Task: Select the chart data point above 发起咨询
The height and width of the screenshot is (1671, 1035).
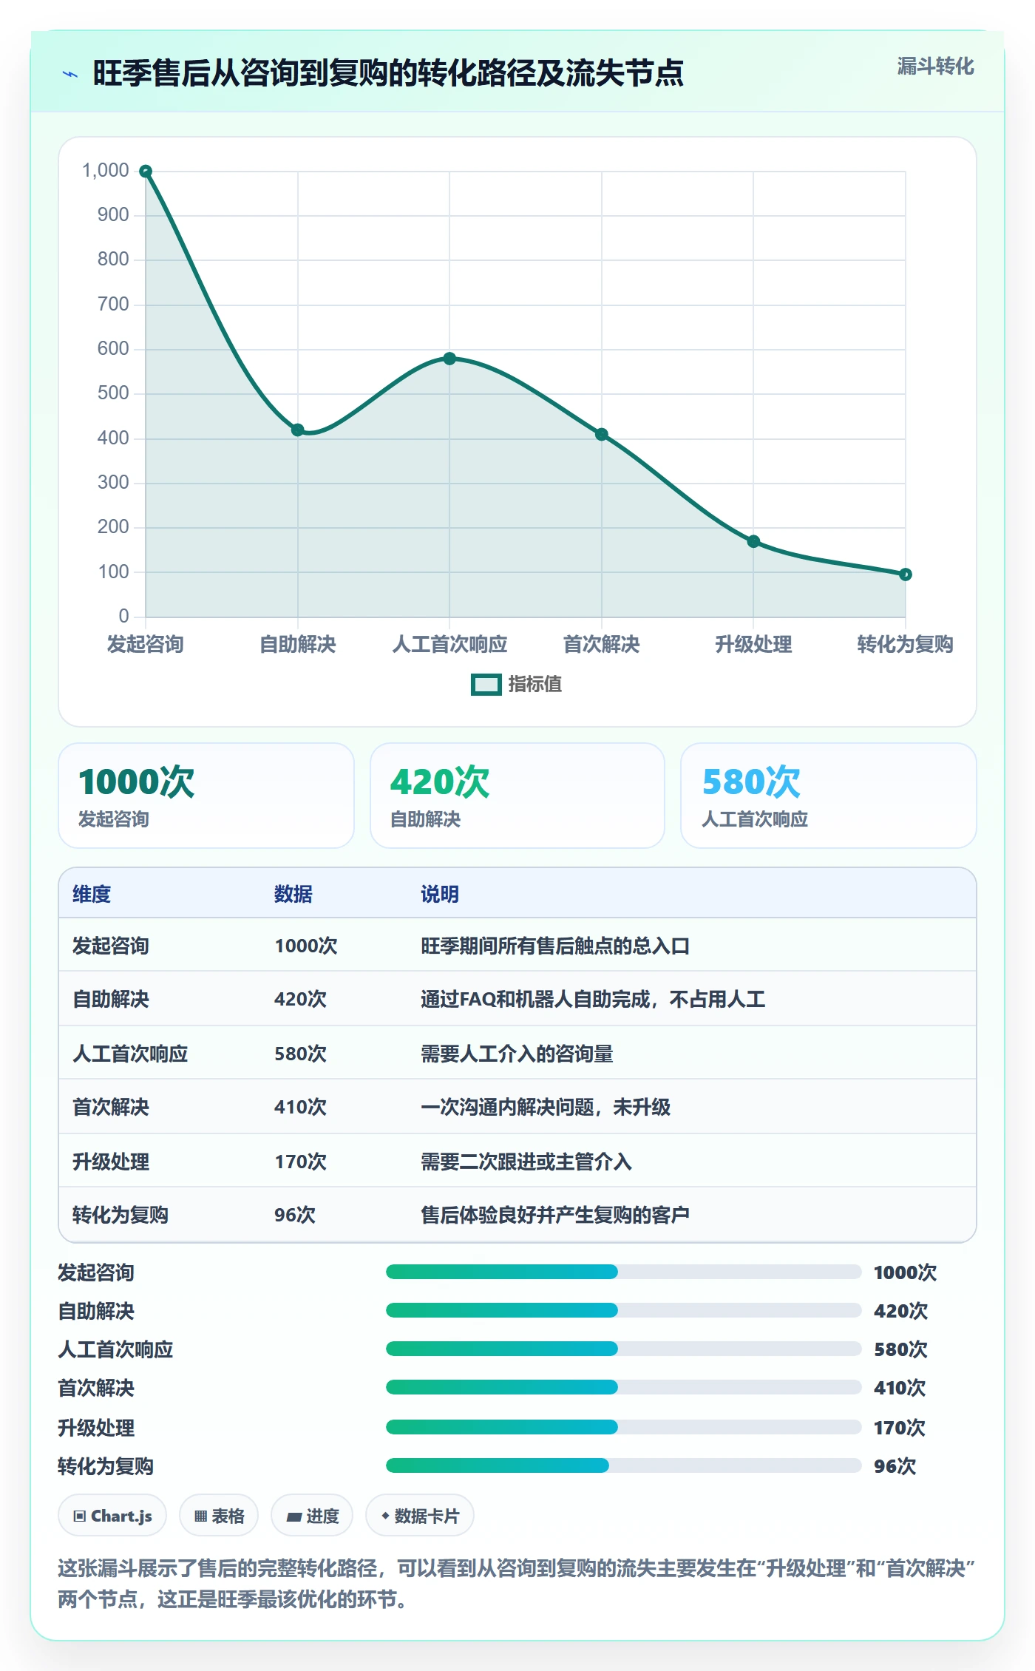Action: pyautogui.click(x=146, y=172)
